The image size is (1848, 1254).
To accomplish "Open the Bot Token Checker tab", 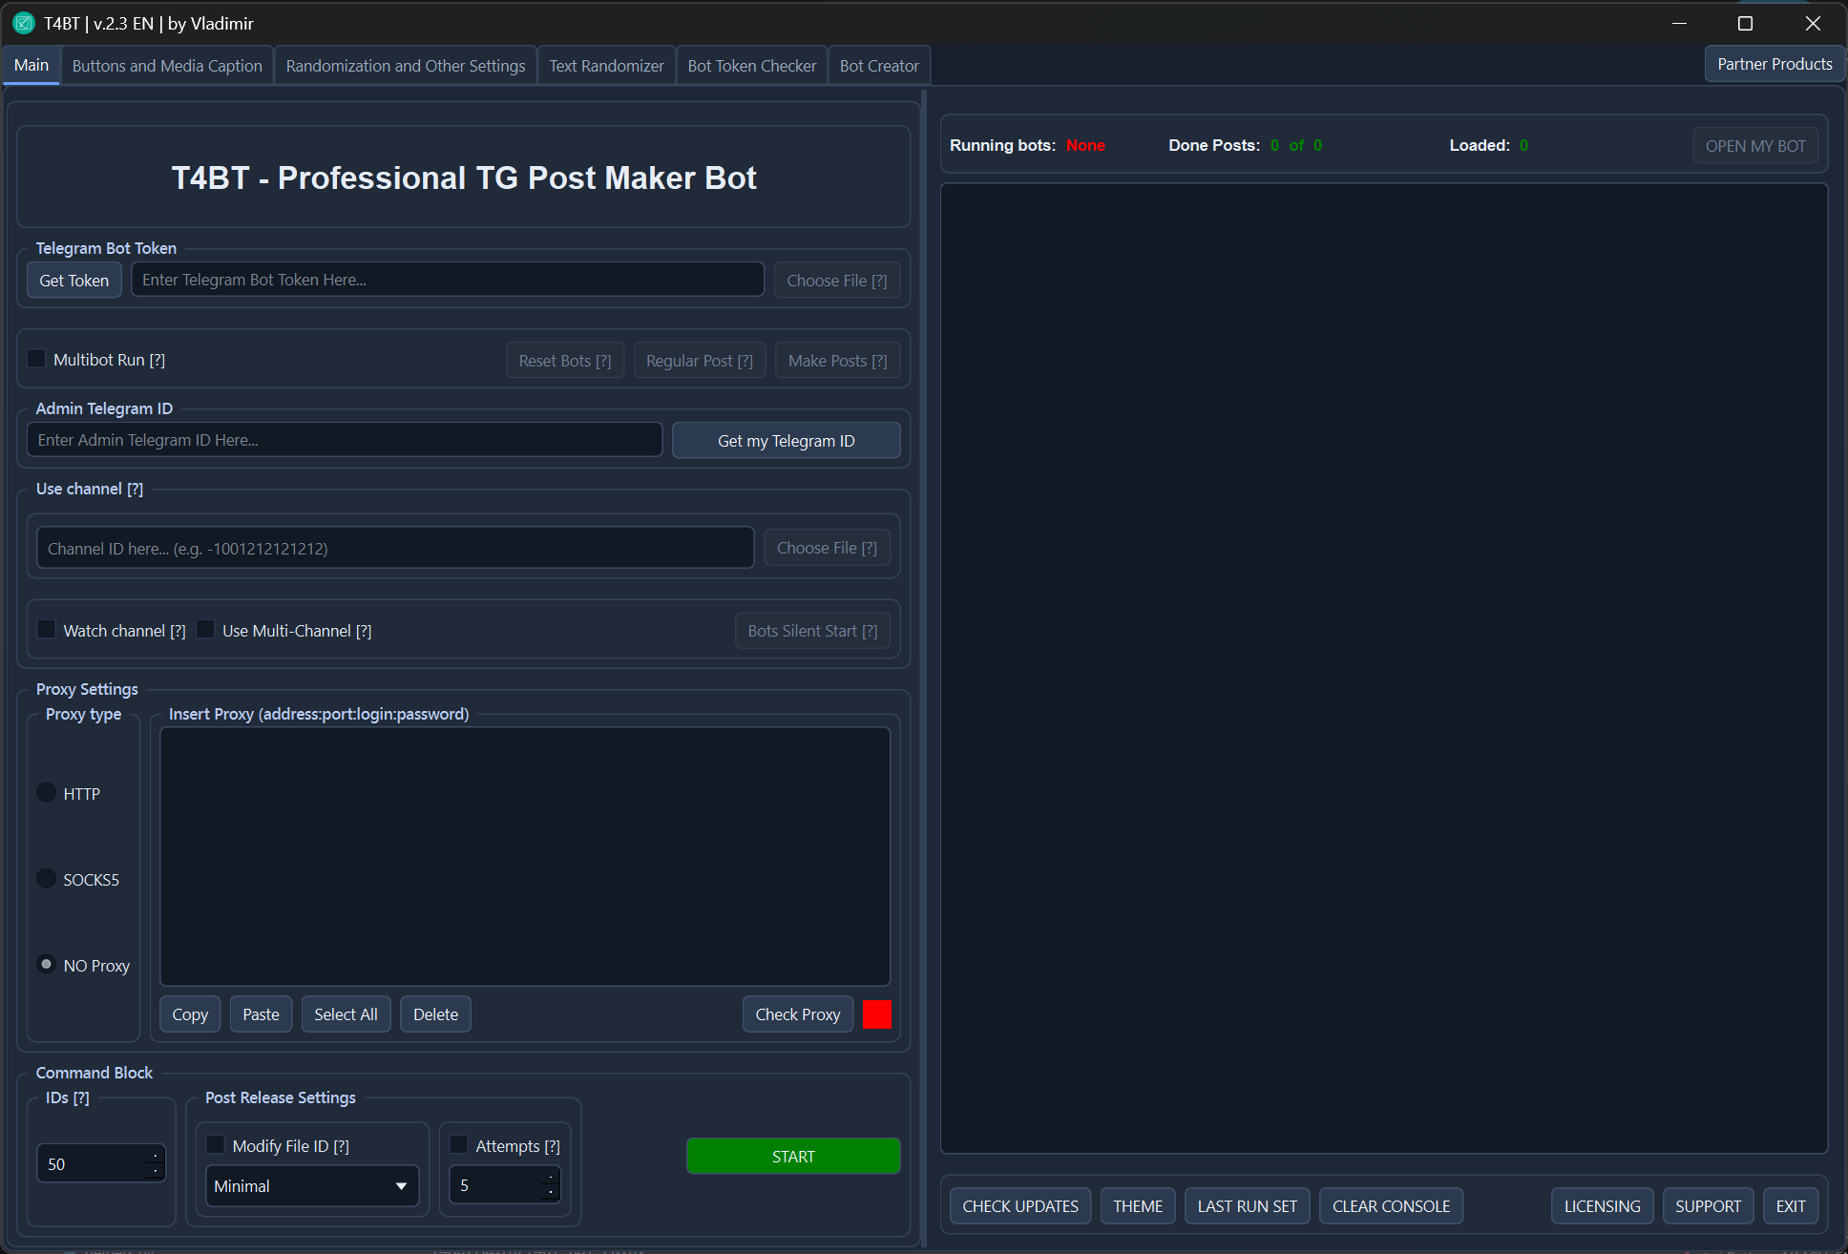I will coord(752,66).
